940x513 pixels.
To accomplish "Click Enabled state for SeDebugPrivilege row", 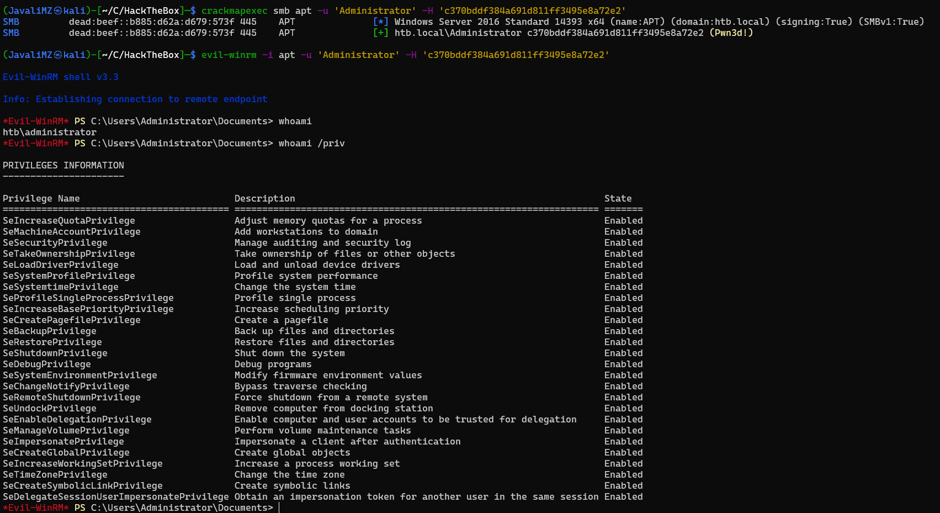I will click(624, 364).
